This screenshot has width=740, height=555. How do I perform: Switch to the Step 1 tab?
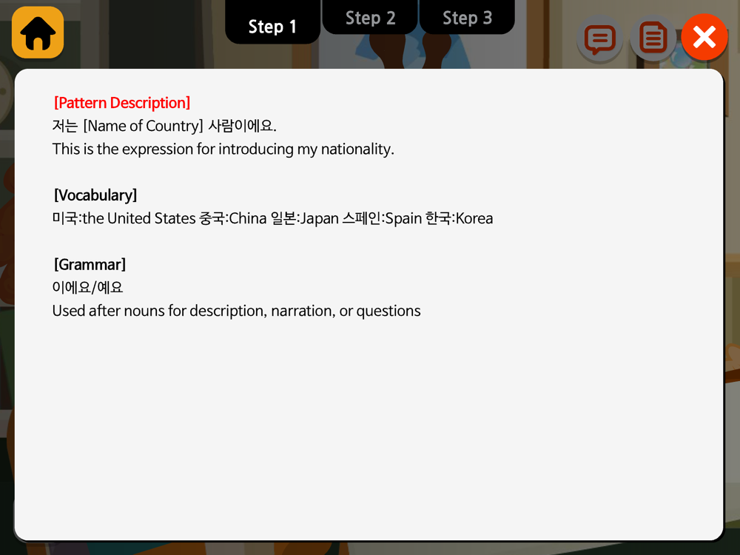[x=273, y=23]
